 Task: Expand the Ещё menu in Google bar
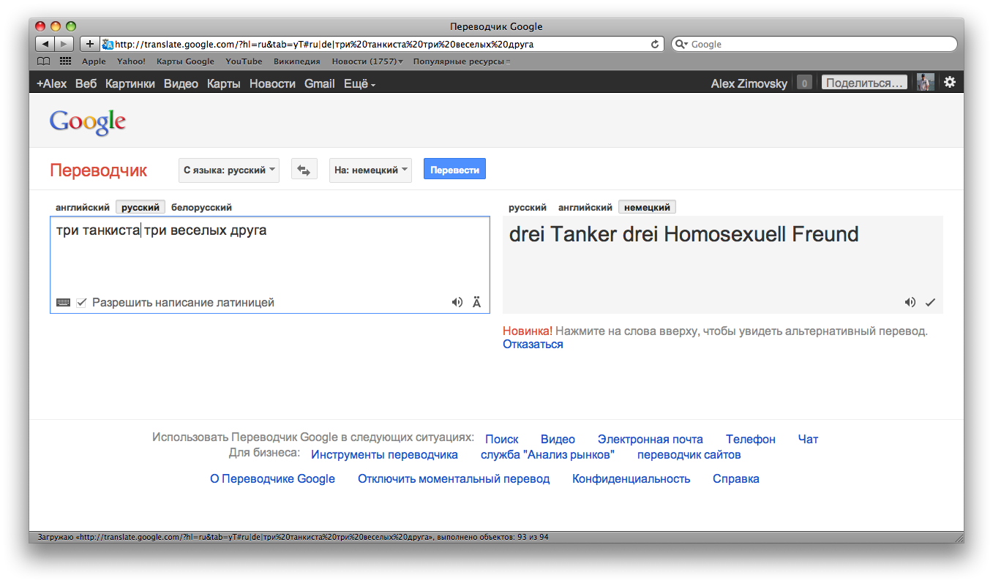[359, 83]
